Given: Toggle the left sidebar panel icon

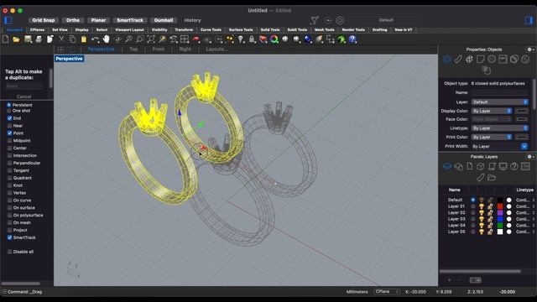Looking at the screenshot, I should 8,20.
